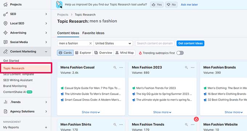Screen dimensions: 247x131
Task: Go to Projects breadcrumb
Action: [63, 14]
